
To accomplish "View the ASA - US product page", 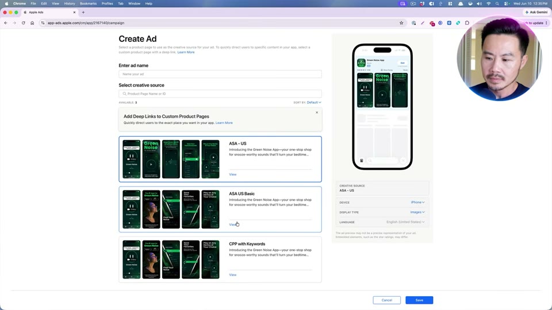I will (233, 175).
